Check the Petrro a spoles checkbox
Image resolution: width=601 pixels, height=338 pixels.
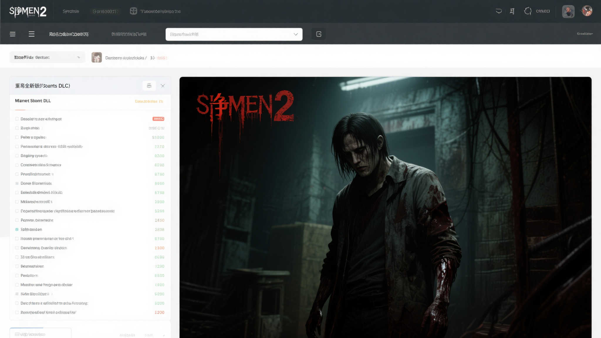coord(17,137)
